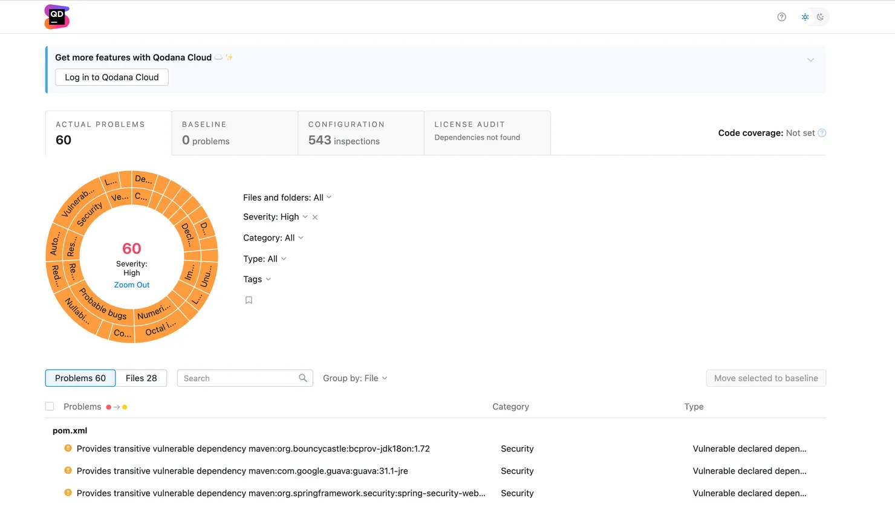Open the Files and folders filter dropdown
This screenshot has height=510, width=895.
(x=287, y=198)
